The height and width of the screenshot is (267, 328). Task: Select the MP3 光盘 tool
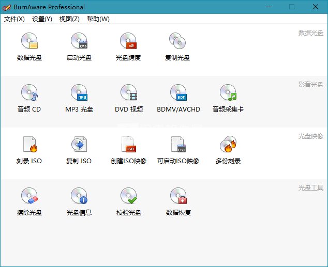pos(79,98)
